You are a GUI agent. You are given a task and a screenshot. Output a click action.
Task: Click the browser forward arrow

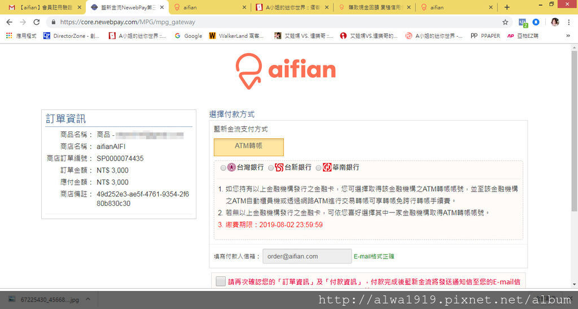tap(23, 22)
